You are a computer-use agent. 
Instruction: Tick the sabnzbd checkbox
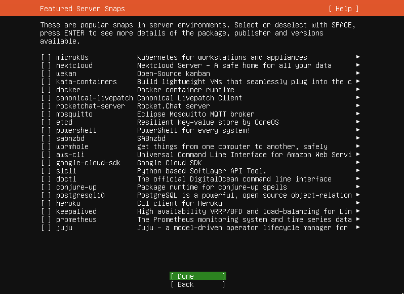[46, 138]
